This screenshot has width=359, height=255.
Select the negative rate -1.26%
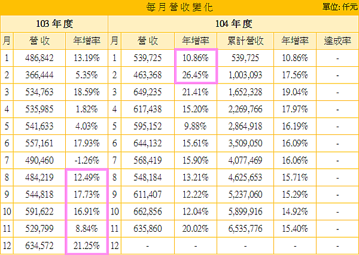point(87,161)
